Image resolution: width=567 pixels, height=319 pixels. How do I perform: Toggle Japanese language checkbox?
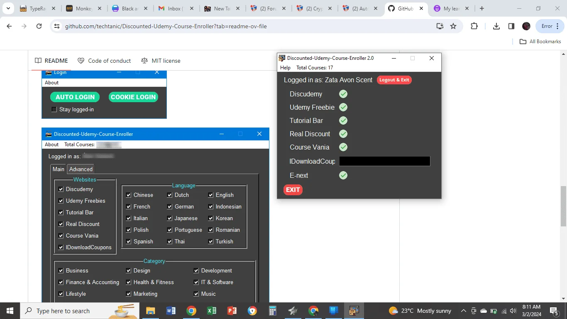coord(170,218)
